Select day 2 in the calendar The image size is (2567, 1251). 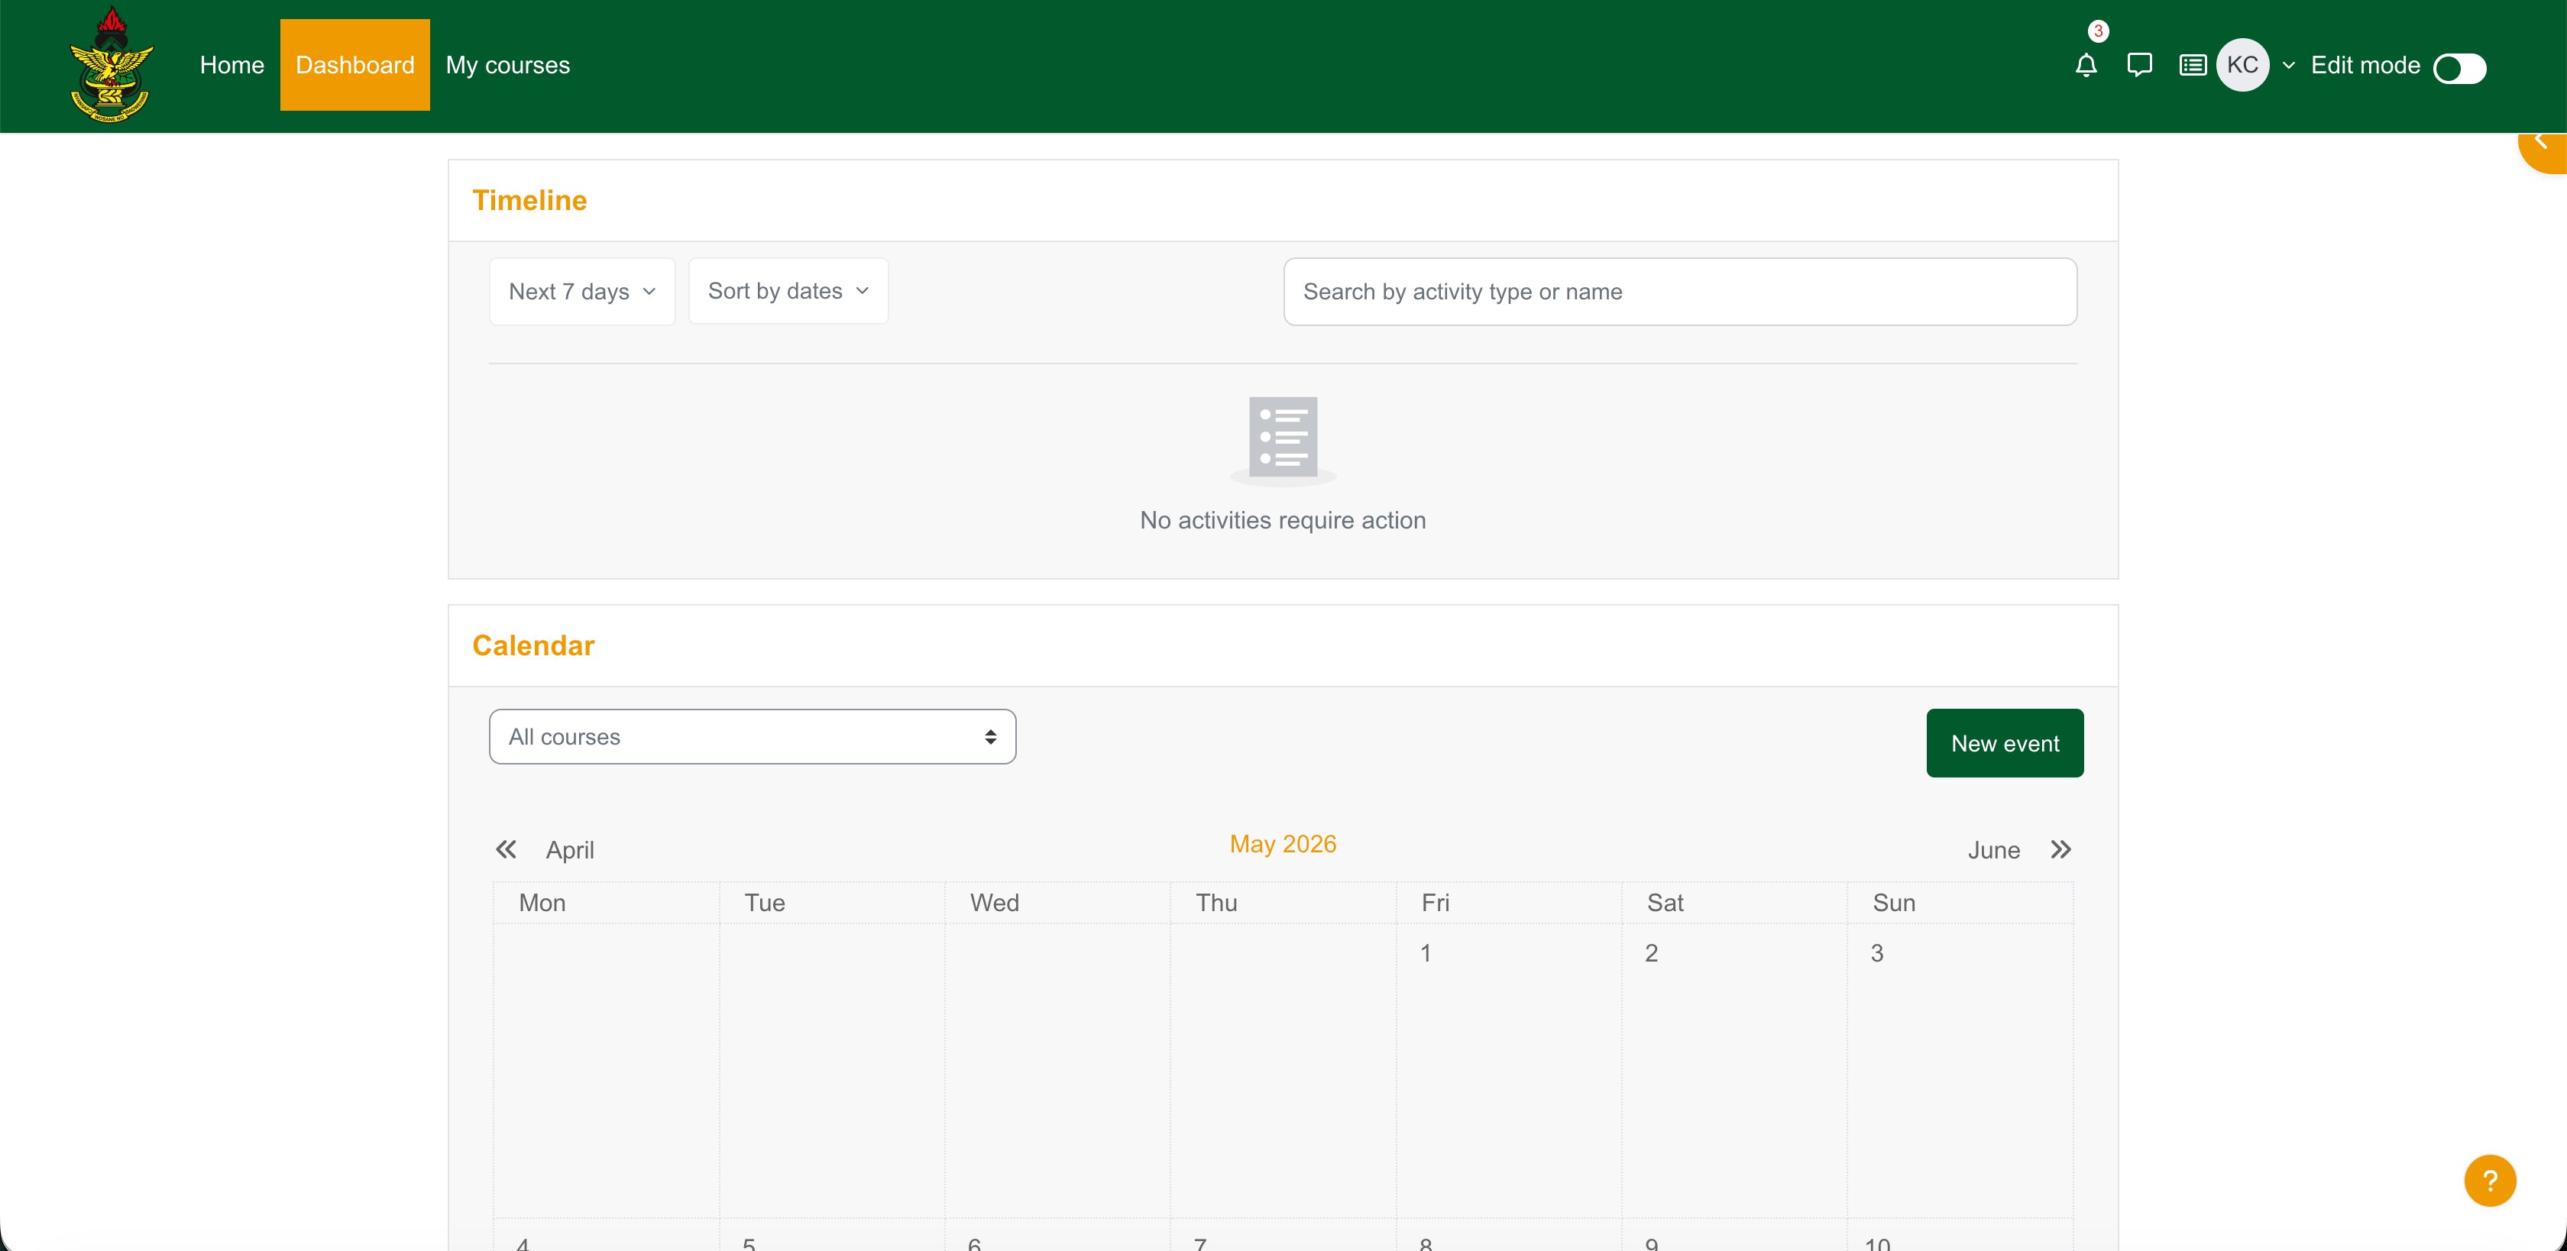[1650, 953]
